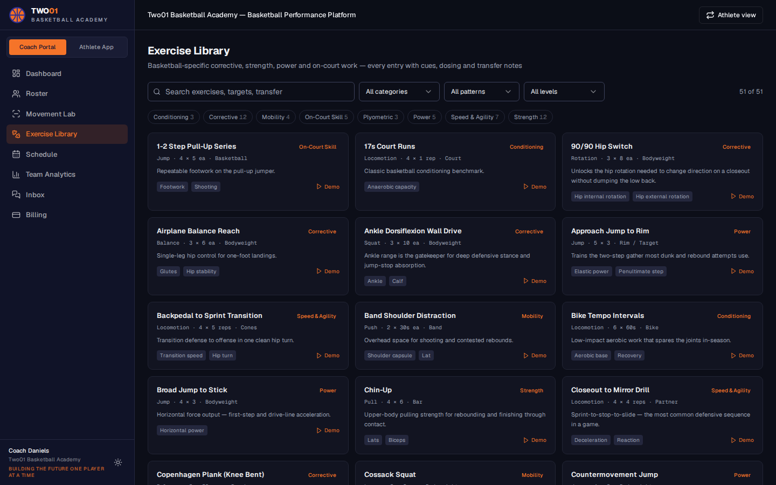The height and width of the screenshot is (485, 776).
Task: Filter by Corrective category chip
Action: point(228,117)
